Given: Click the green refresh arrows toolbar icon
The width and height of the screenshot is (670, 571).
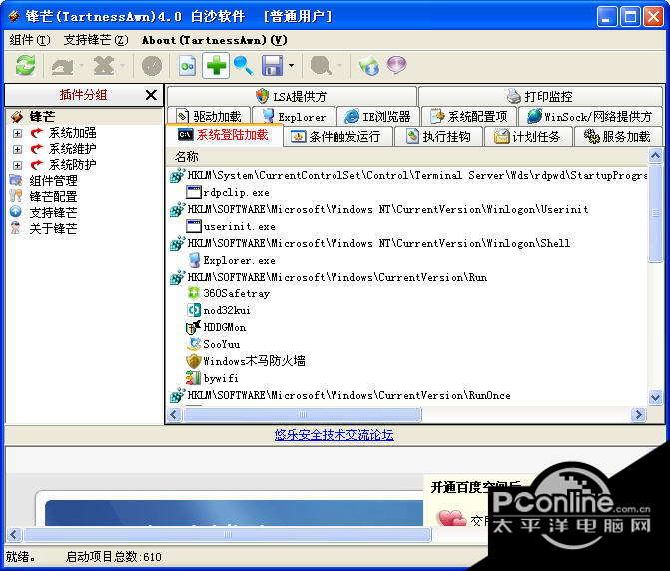Looking at the screenshot, I should pos(25,65).
